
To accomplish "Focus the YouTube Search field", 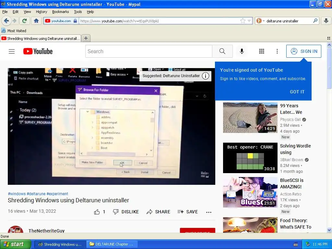I will pyautogui.click(x=148, y=51).
